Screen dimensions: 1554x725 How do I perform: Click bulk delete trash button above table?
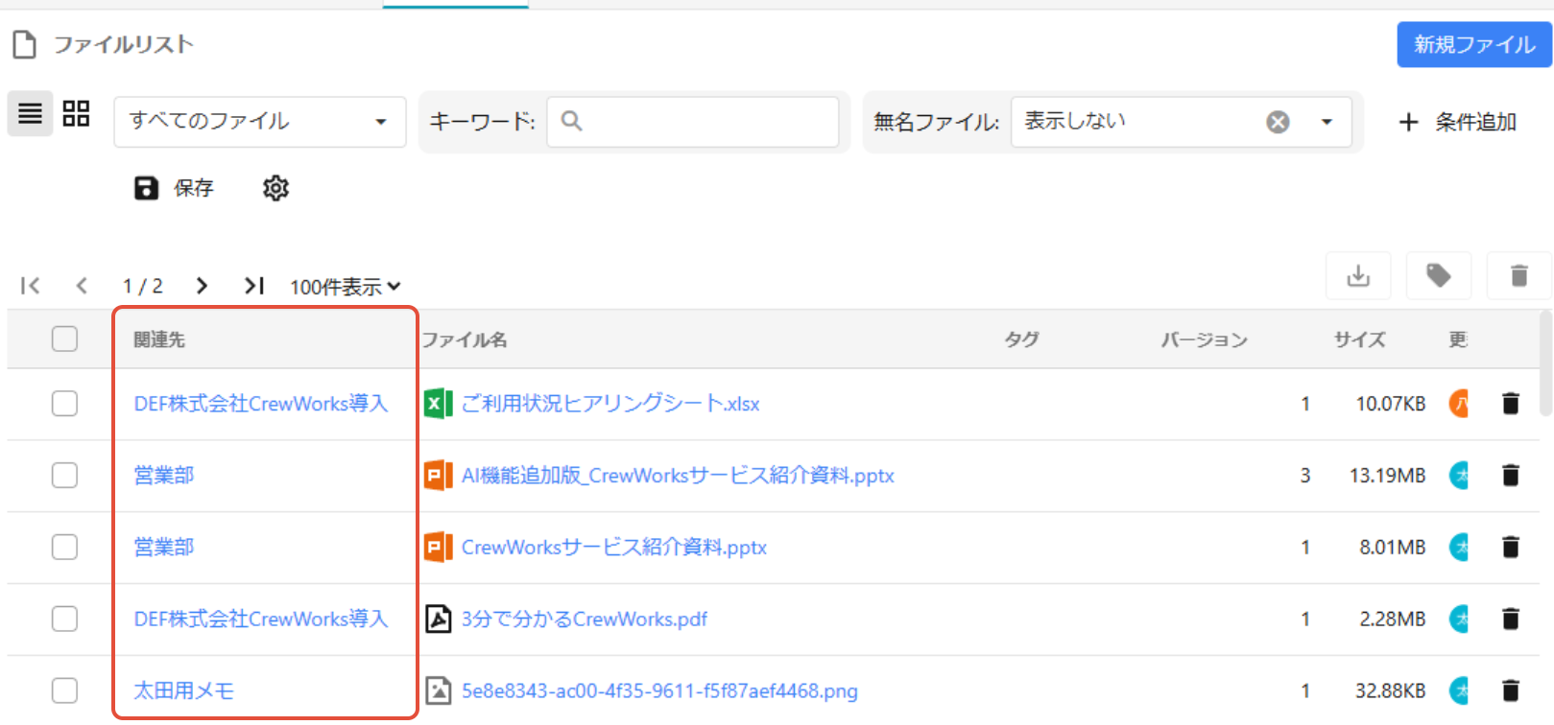(x=1518, y=276)
